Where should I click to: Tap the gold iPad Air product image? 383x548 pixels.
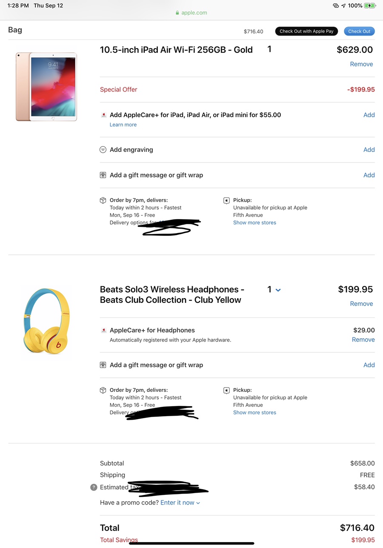[x=46, y=87]
